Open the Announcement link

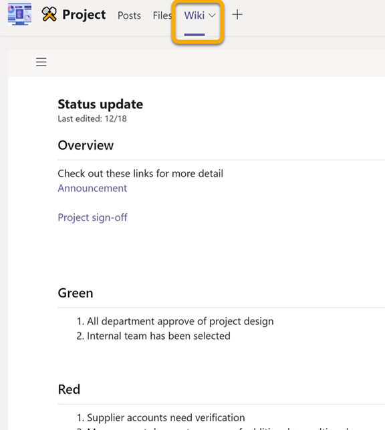click(92, 188)
